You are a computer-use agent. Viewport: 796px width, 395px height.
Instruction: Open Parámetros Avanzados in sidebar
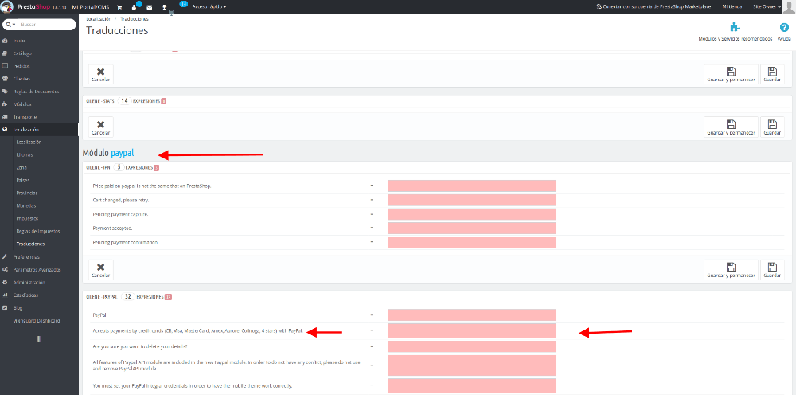(x=39, y=270)
